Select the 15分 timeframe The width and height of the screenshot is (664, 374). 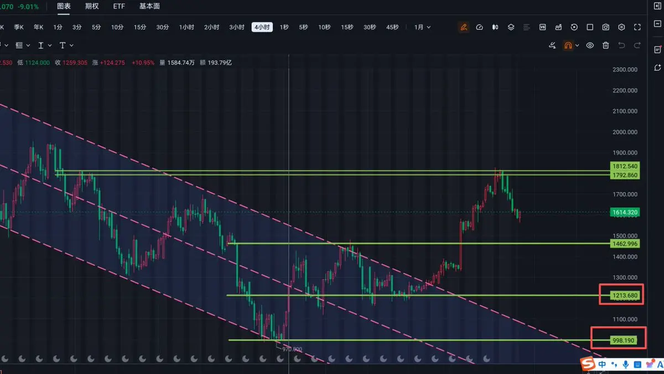point(140,27)
